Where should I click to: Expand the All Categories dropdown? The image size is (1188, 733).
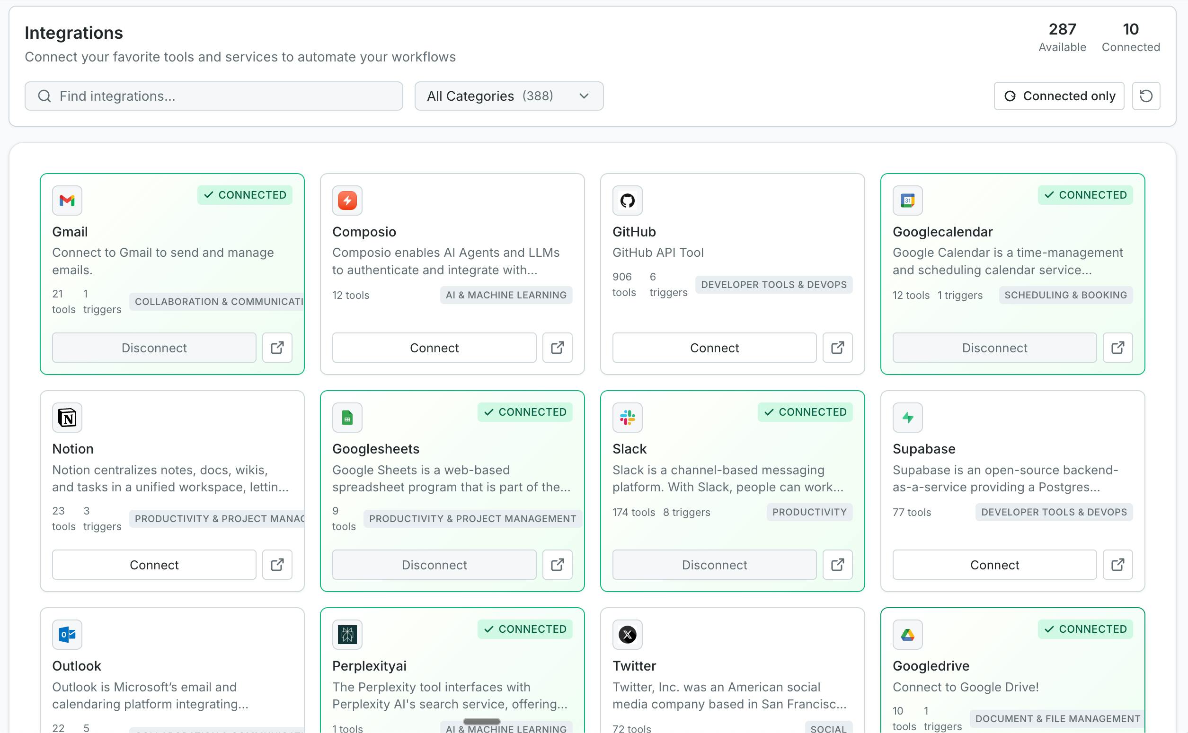click(509, 96)
